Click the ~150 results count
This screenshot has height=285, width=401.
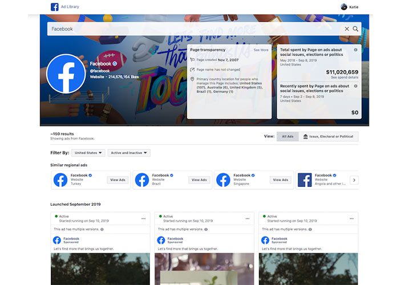tap(62, 134)
